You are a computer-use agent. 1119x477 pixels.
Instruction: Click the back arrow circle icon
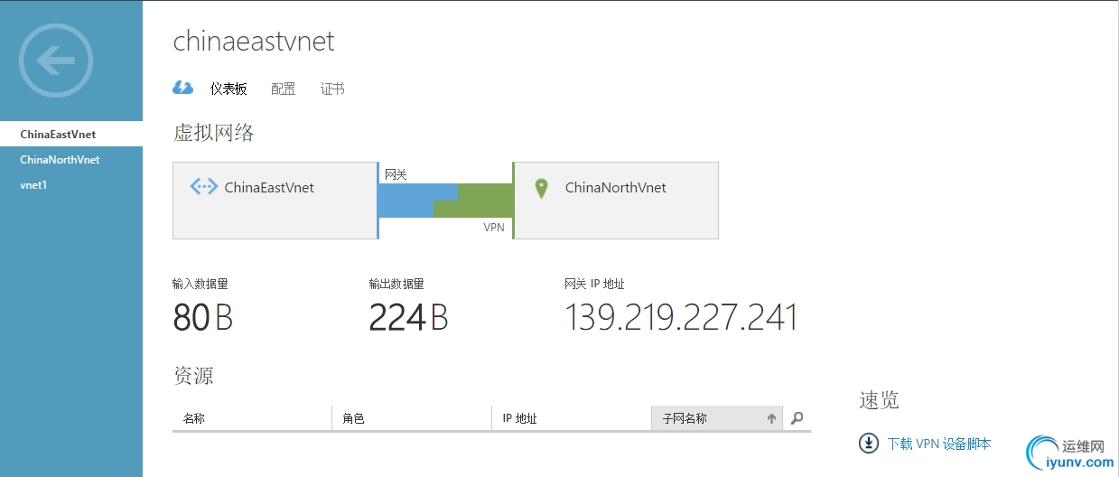click(56, 61)
